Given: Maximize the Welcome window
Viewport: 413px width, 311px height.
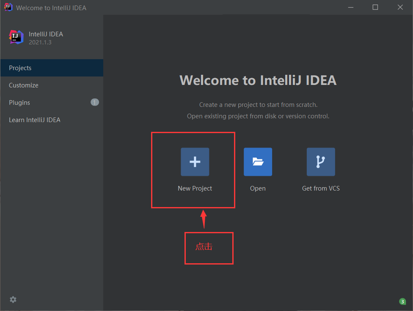Looking at the screenshot, I should click(x=375, y=7).
